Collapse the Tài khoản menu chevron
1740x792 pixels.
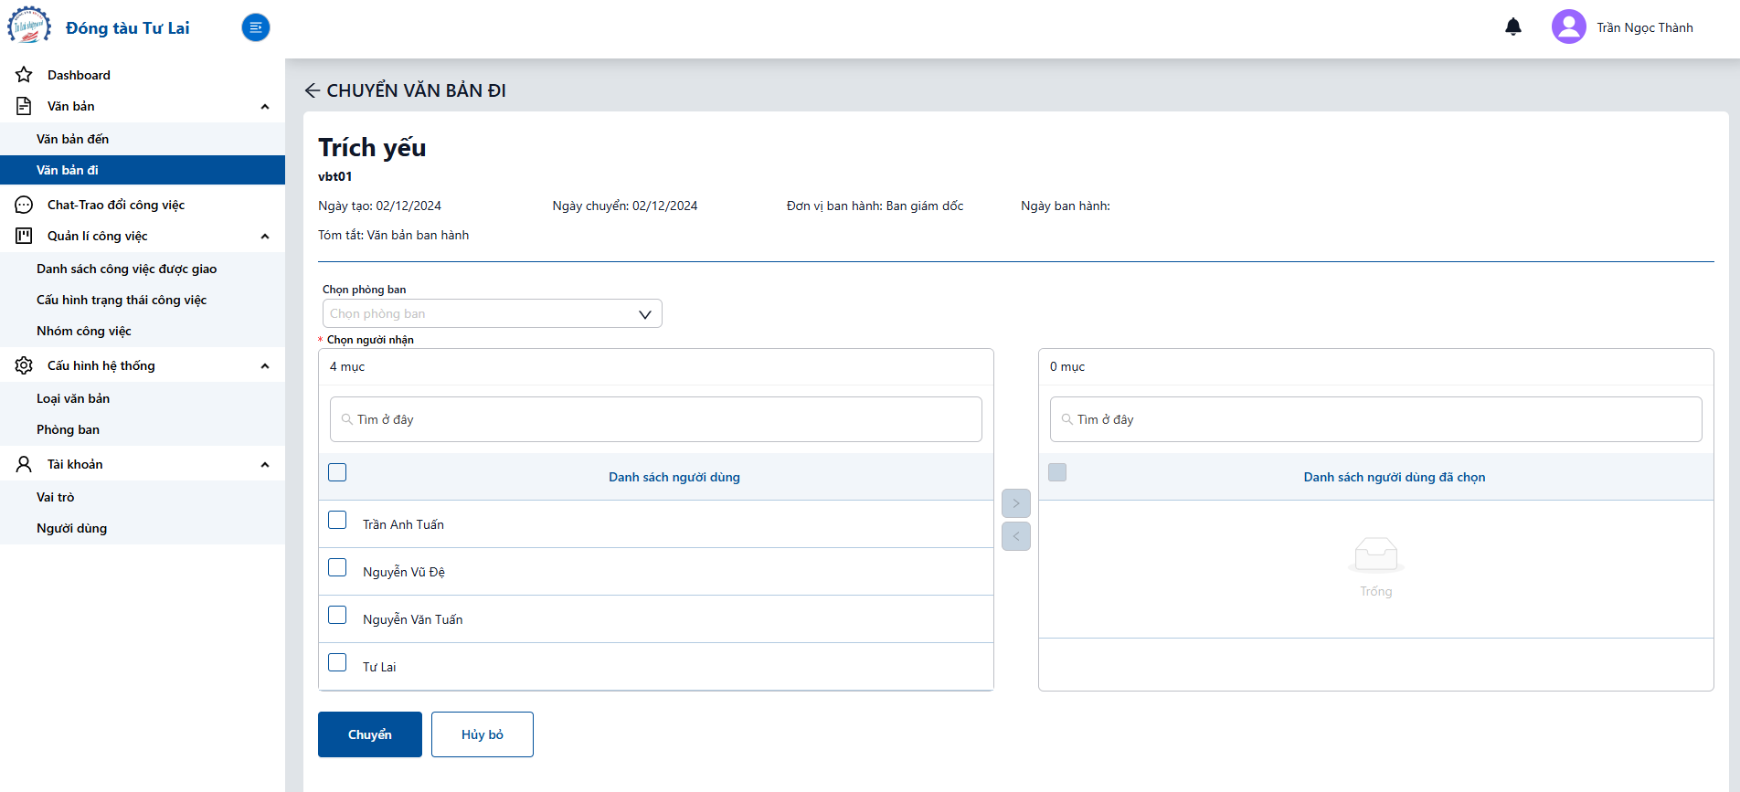coord(265,465)
